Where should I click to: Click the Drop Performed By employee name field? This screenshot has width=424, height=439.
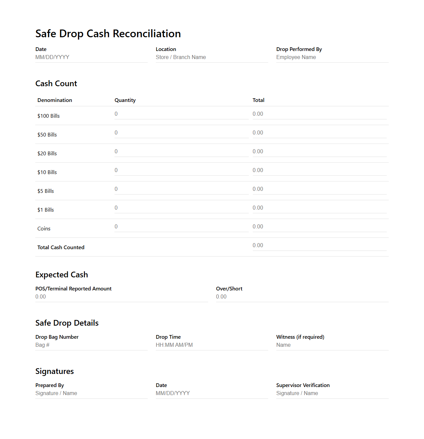tap(332, 57)
